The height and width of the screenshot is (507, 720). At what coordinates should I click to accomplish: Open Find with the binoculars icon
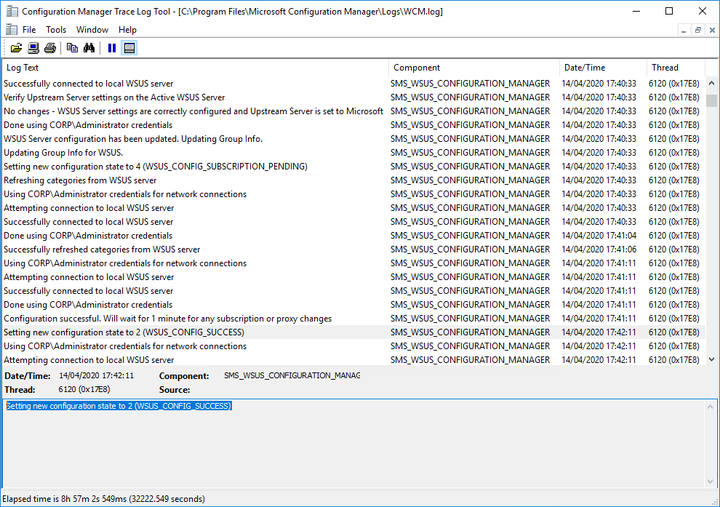pyautogui.click(x=89, y=48)
